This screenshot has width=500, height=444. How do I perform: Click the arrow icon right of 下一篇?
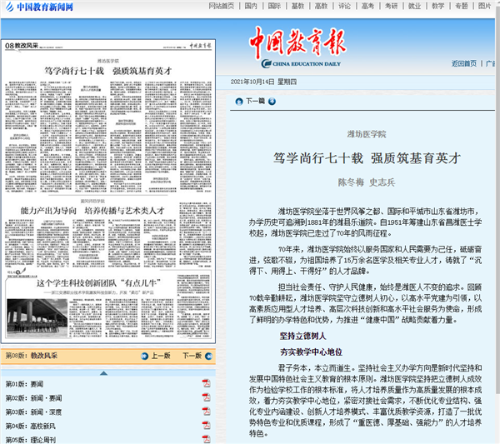[x=271, y=101]
